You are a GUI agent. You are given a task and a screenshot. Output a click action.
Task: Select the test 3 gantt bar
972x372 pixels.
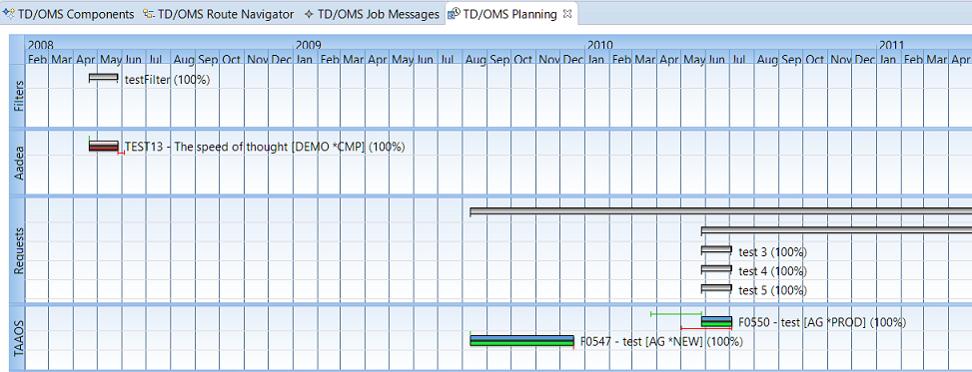pos(716,250)
